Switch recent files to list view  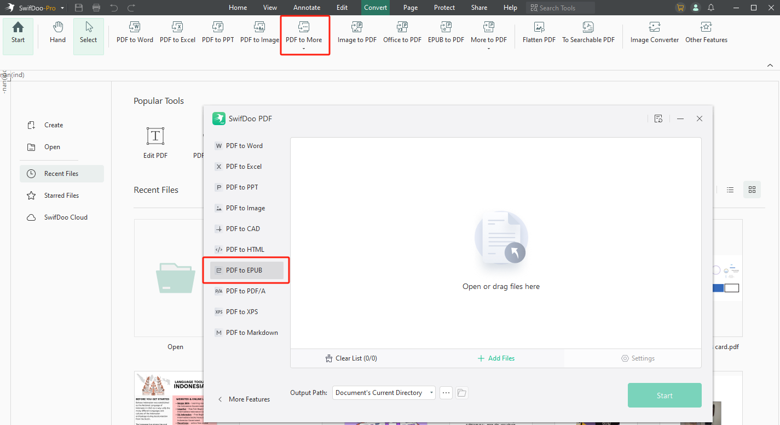[x=730, y=190]
